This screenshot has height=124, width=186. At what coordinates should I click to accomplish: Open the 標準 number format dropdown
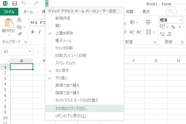tap(181, 20)
